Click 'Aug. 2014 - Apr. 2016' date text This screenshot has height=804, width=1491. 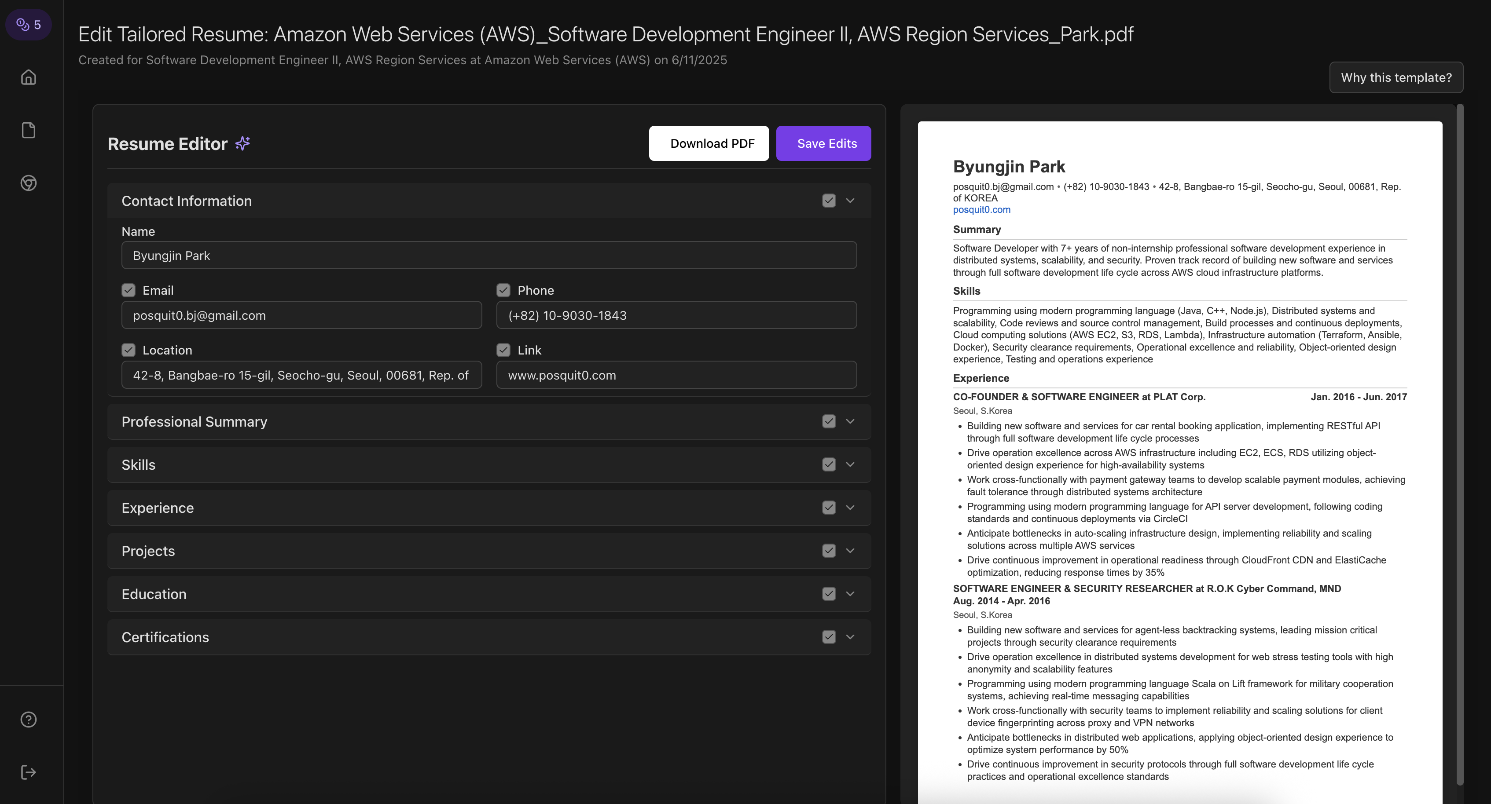click(x=1001, y=601)
